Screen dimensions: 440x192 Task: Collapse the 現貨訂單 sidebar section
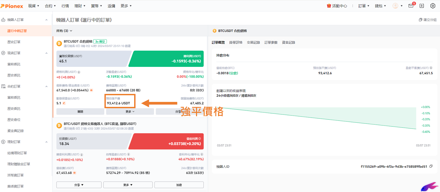coord(46,53)
